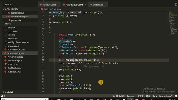The height and width of the screenshot is (100, 178).
Task: Click the Java icon on RunBook.java tab
Action: [41, 5]
